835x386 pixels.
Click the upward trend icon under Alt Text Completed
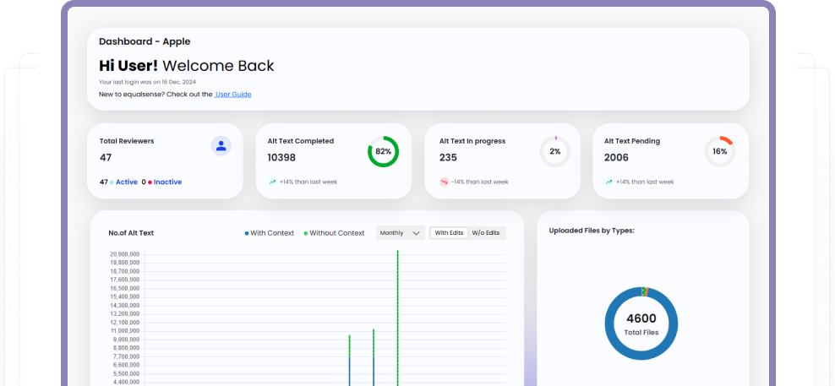(x=272, y=182)
